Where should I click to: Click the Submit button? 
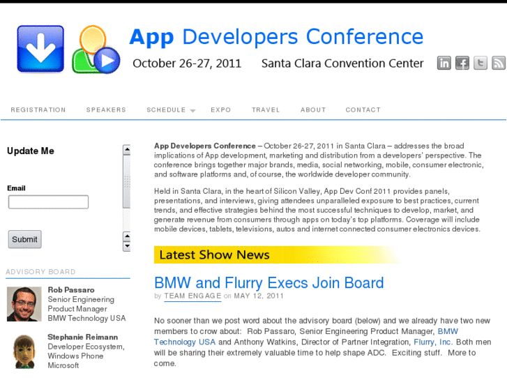click(x=25, y=239)
